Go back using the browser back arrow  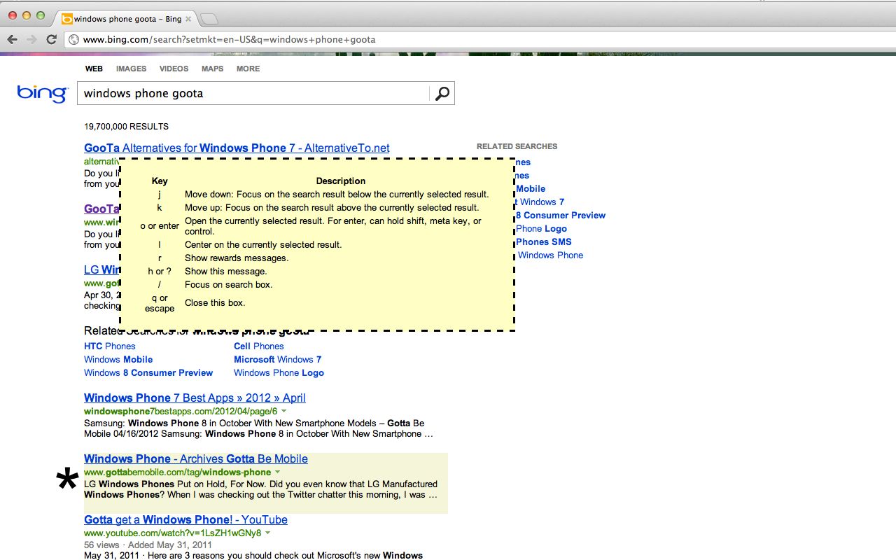tap(13, 39)
